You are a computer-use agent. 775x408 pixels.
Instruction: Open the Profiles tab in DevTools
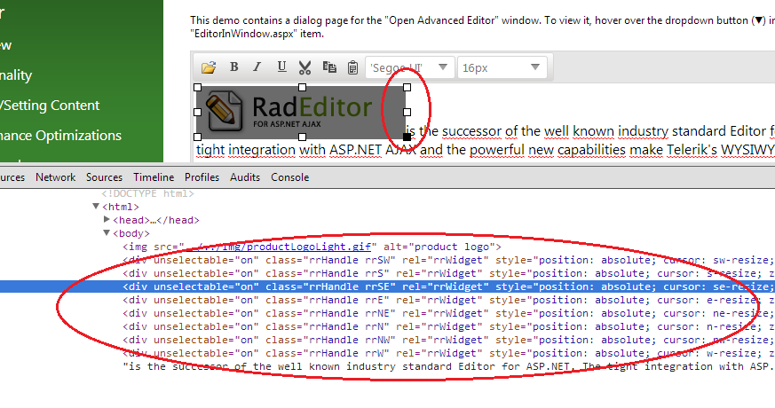pos(202,177)
